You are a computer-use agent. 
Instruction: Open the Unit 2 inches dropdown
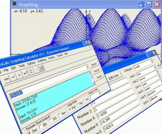157,72
